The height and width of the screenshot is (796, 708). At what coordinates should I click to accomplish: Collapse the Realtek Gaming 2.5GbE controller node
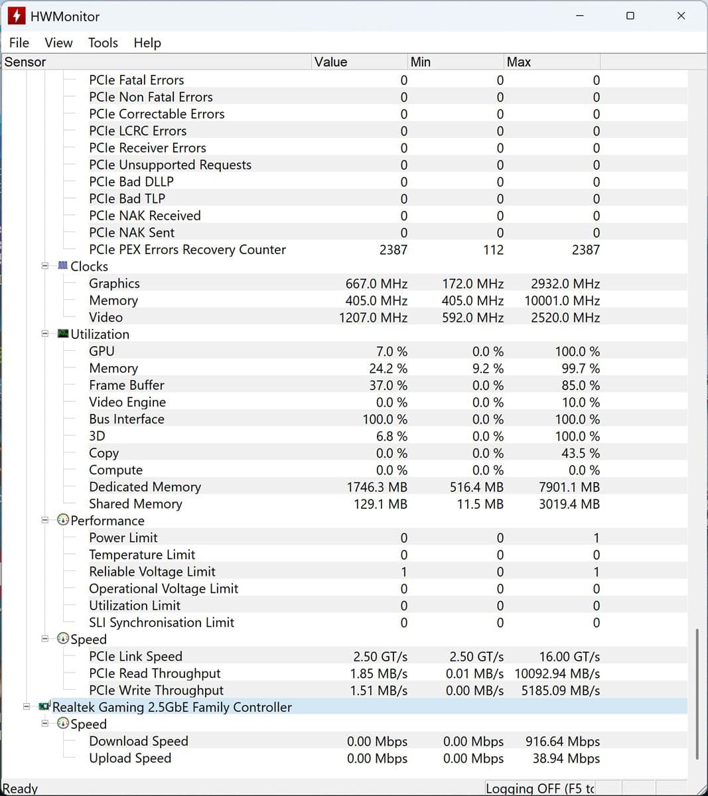[27, 707]
